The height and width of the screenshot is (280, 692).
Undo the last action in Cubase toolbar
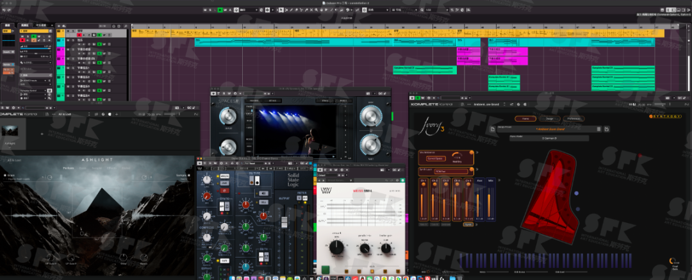coord(4,10)
